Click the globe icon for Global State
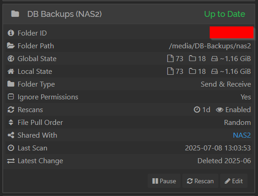Image resolution: width=258 pixels, height=196 pixels. (11, 58)
